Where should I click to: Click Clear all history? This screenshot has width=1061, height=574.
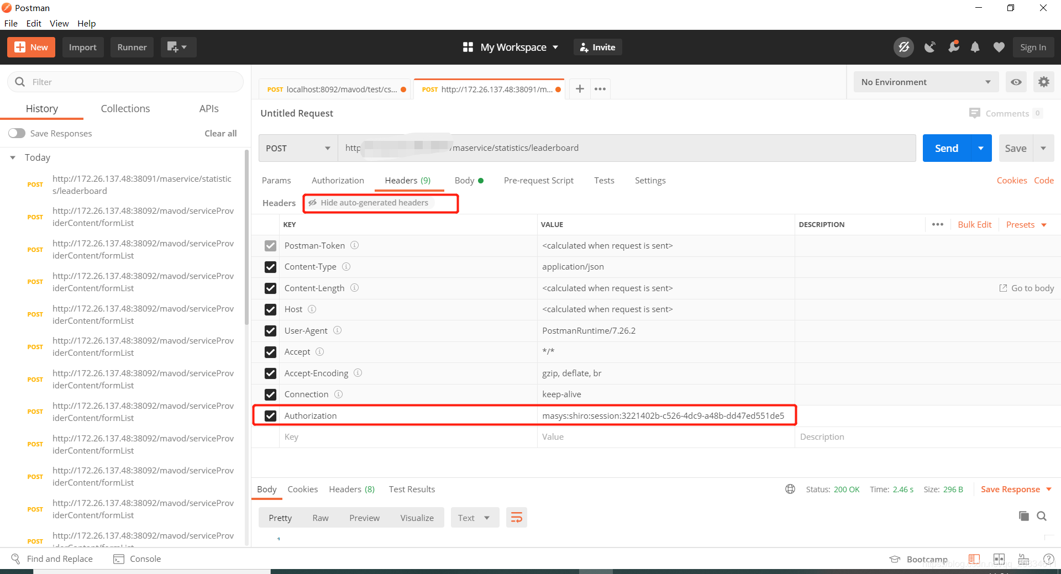click(220, 133)
